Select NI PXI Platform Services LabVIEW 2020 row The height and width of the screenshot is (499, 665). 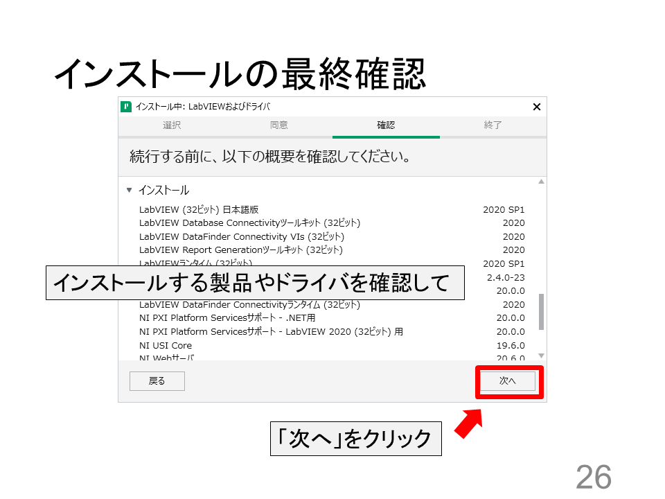(332, 331)
